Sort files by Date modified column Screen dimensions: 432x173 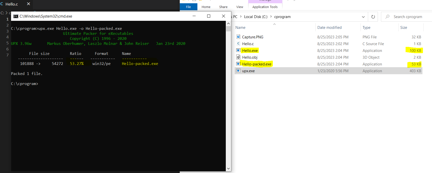coord(329,28)
